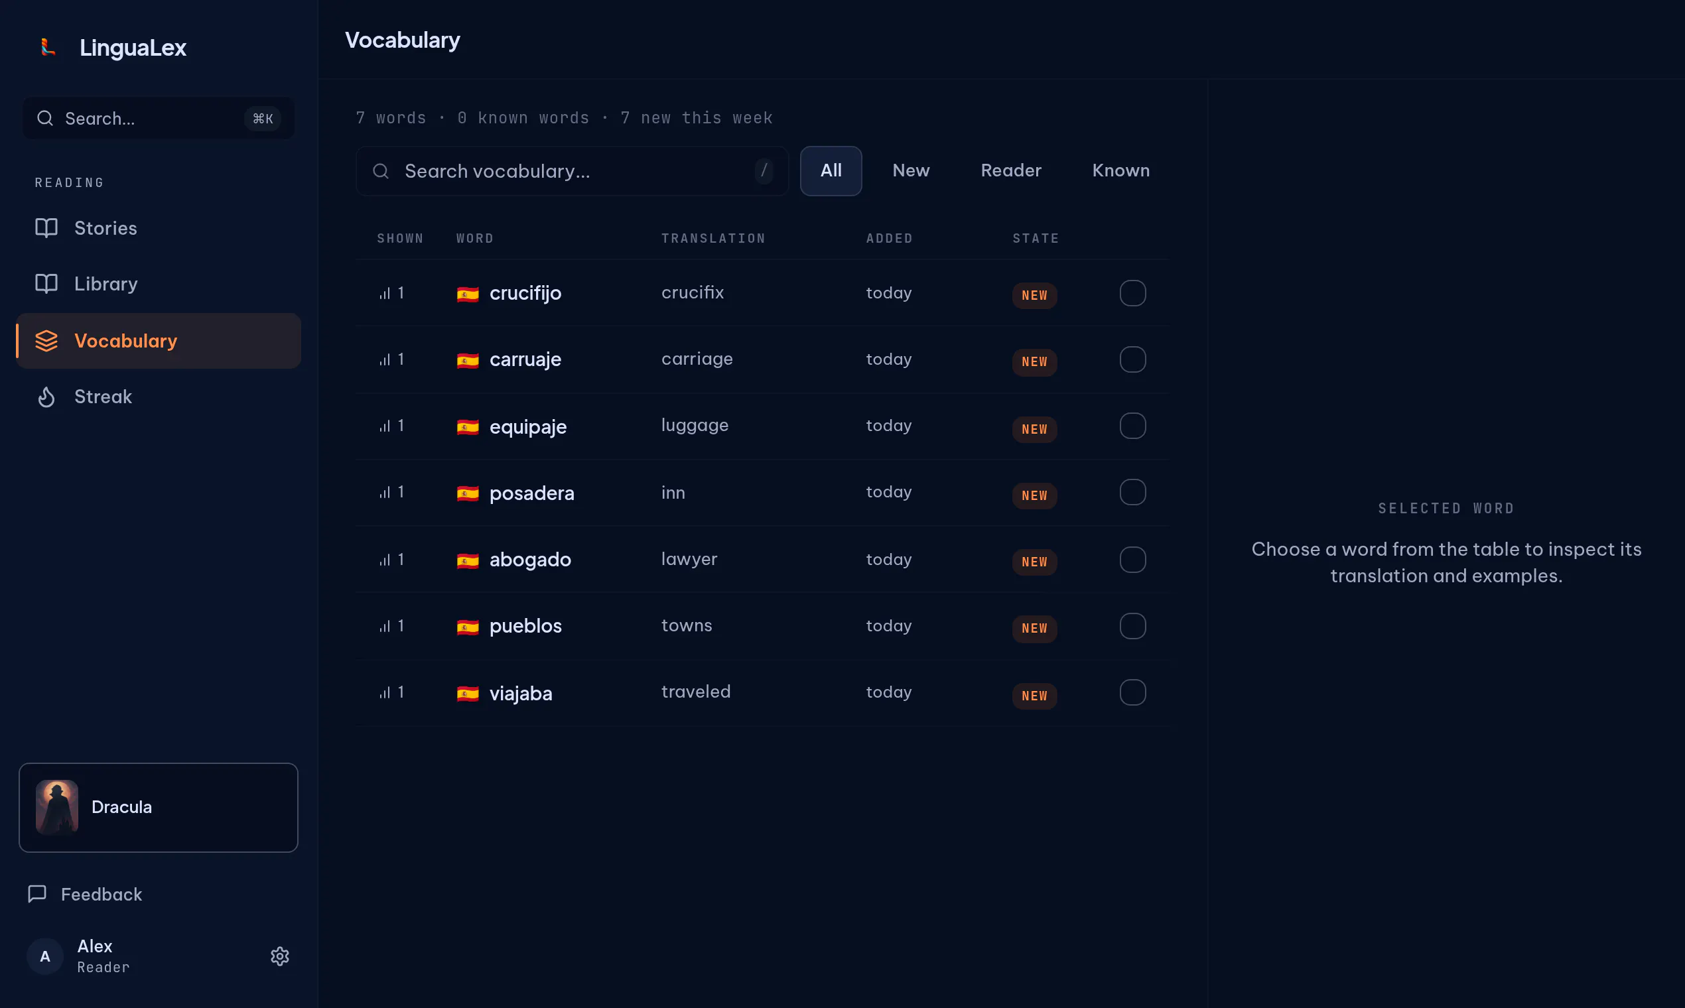Open the Library book icon in sidebar
This screenshot has height=1008, width=1685.
pos(46,283)
